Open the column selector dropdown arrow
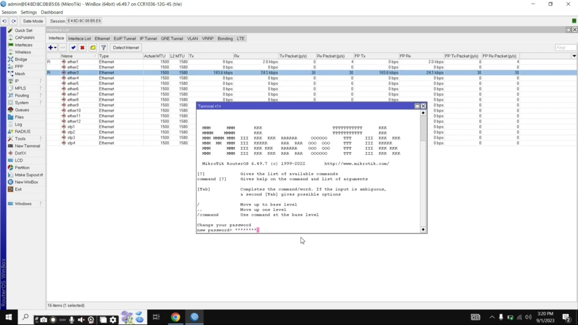The width and height of the screenshot is (578, 325). pyautogui.click(x=574, y=56)
